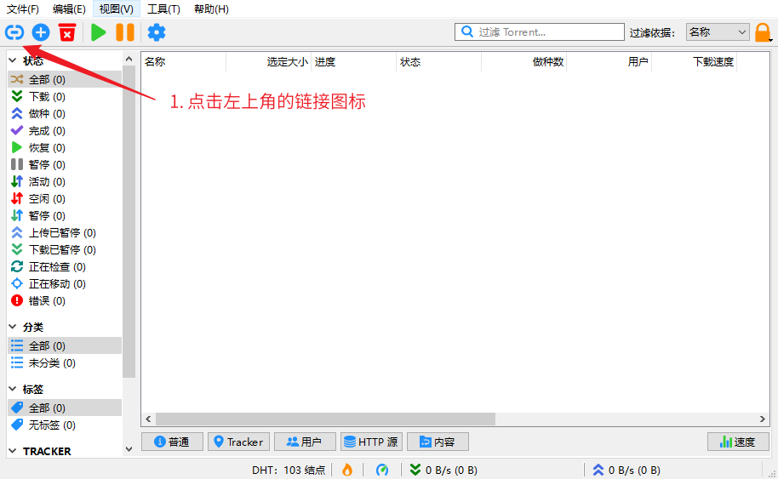This screenshot has width=778, height=479.
Task: Open the 名称 filter-by dropdown
Action: tap(718, 32)
